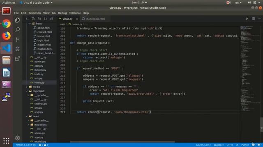This screenshot has height=147, width=263.
Task: Click the editor horizontal scrollbar
Action: (122, 142)
